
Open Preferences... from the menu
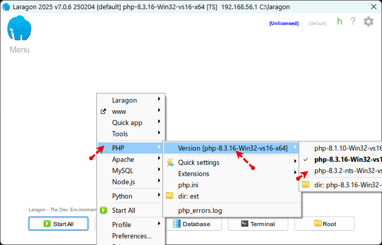click(131, 236)
